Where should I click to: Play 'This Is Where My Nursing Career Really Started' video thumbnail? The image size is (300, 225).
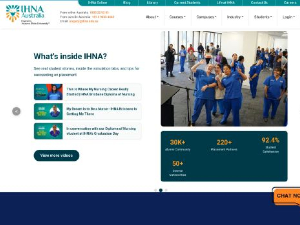[x=48, y=92]
